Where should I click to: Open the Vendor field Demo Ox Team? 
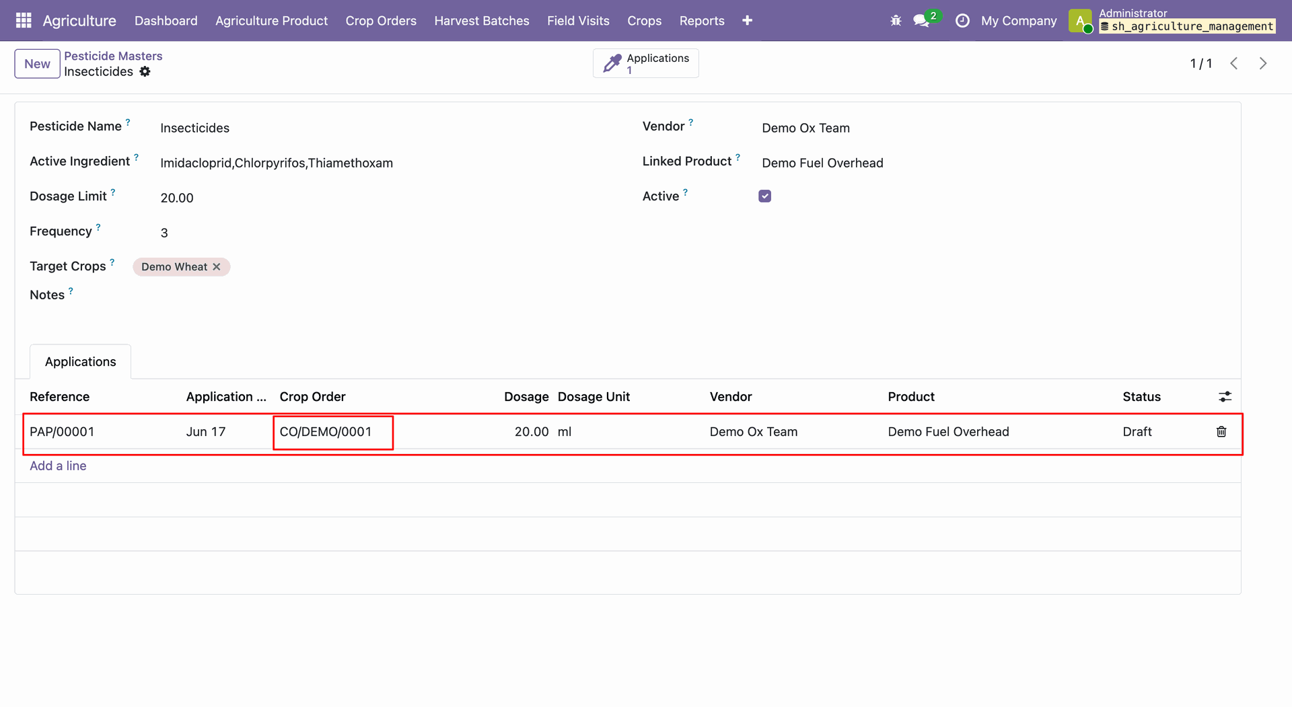coord(805,128)
